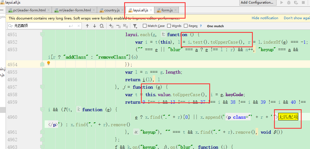Image resolution: width=310 pixels, height=149 pixels.
Task: Add selection for next occurrence icon
Action: pyautogui.click(x=111, y=26)
